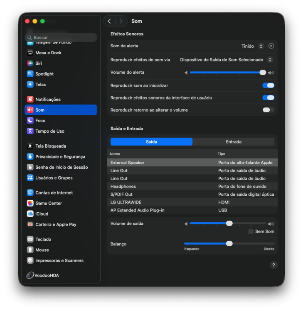Select AP Extended Audio Plug-in output
Screen dimensions: 303x311
pyautogui.click(x=192, y=210)
